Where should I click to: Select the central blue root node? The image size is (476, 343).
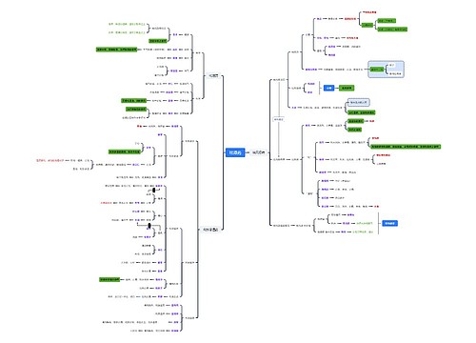pyautogui.click(x=235, y=152)
